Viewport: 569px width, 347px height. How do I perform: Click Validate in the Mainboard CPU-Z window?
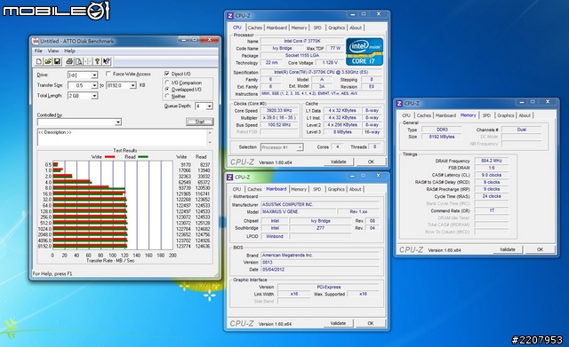pyautogui.click(x=338, y=323)
